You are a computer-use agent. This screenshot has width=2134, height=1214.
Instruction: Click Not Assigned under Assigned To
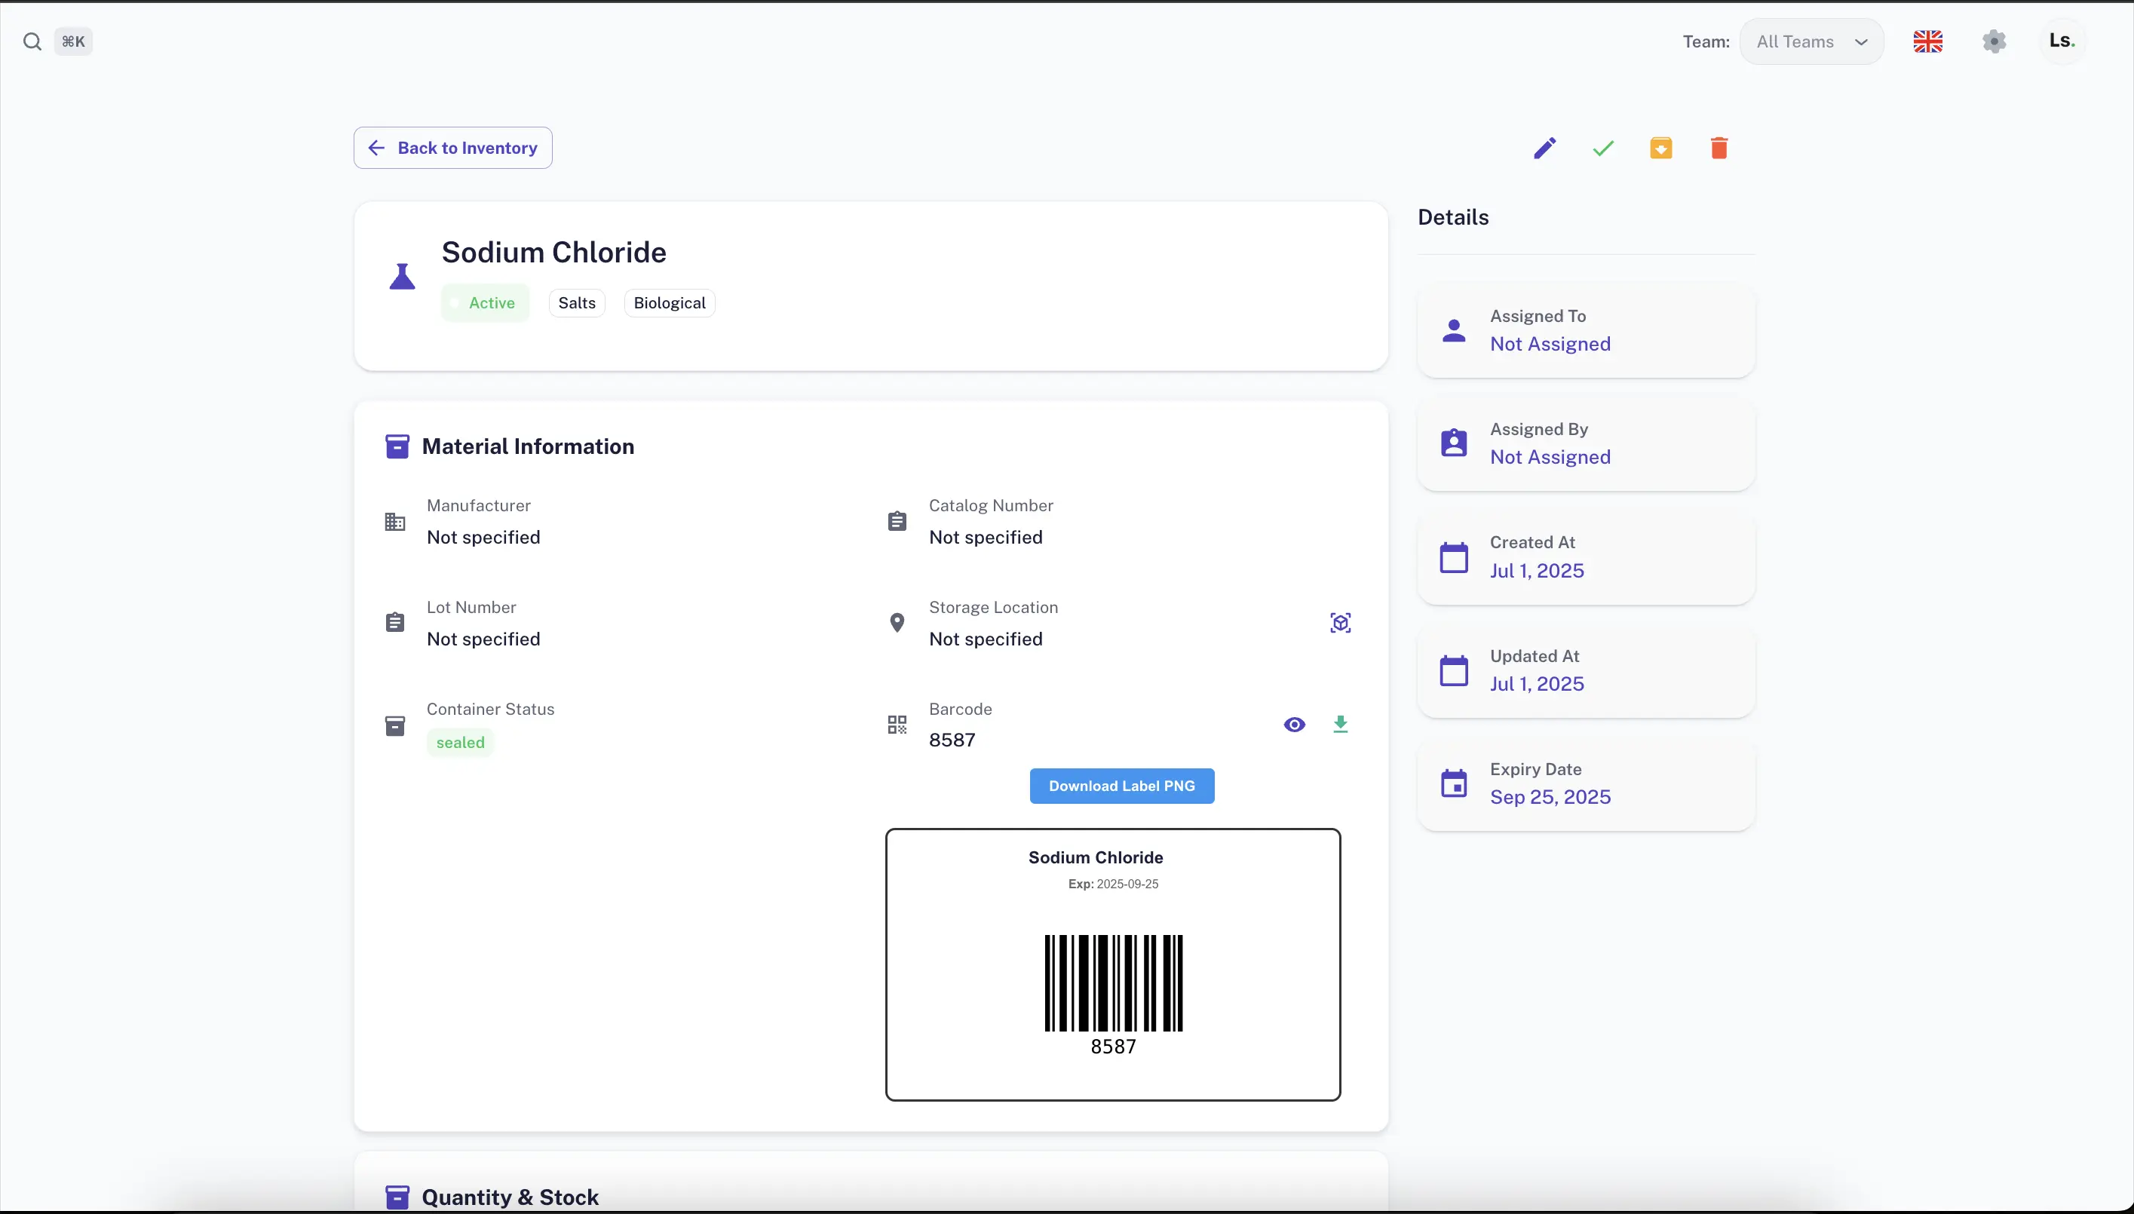click(1550, 344)
